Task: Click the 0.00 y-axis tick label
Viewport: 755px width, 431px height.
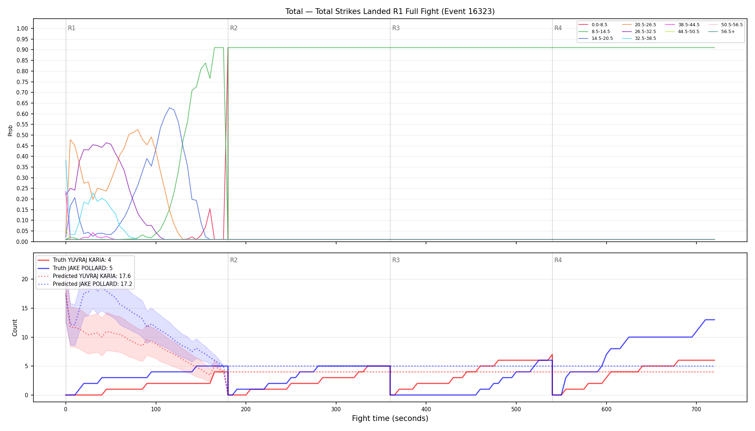Action: pos(22,242)
